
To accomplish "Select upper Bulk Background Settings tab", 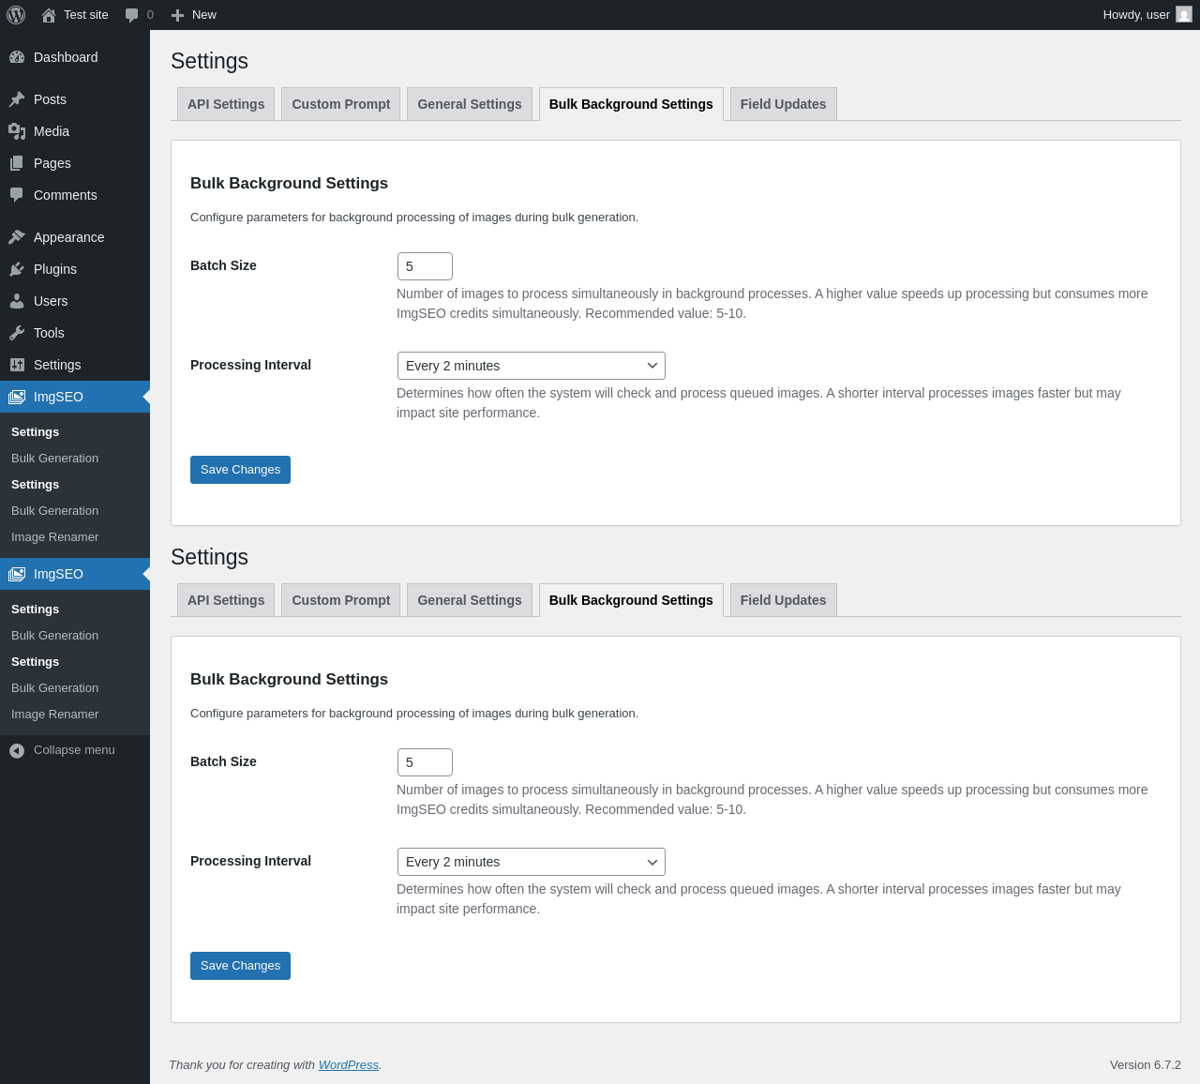I will pos(631,104).
